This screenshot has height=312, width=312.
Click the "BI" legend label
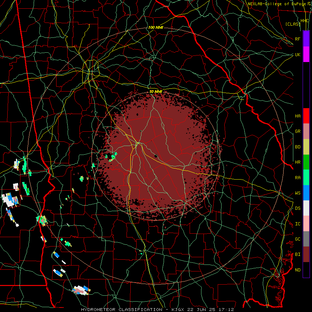298,254
